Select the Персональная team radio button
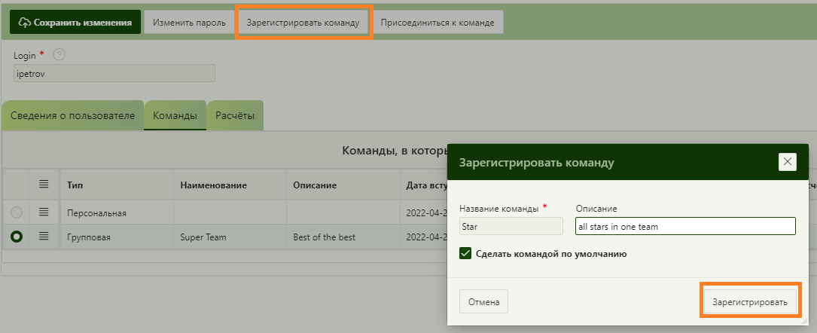817x333 pixels. coord(17,213)
